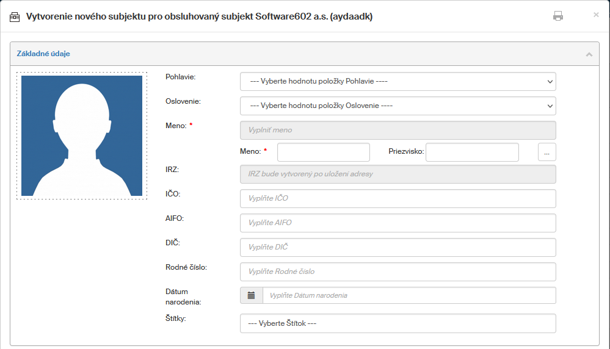The width and height of the screenshot is (610, 349).
Task: Click the profile photo placeholder
Action: coord(82,136)
